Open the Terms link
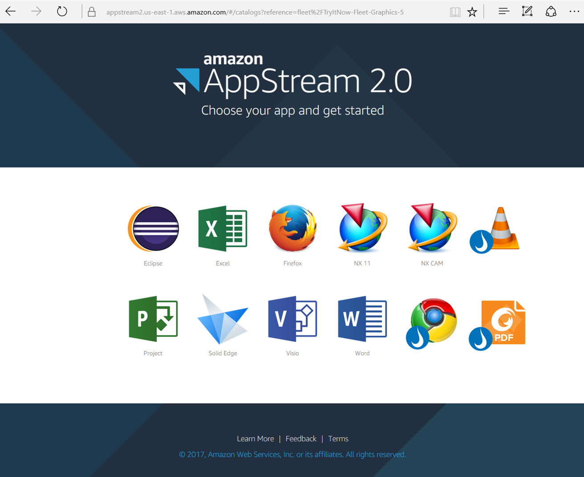This screenshot has width=584, height=477. (338, 439)
